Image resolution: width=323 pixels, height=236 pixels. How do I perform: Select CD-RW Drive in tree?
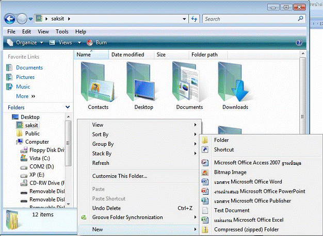[x=43, y=183]
